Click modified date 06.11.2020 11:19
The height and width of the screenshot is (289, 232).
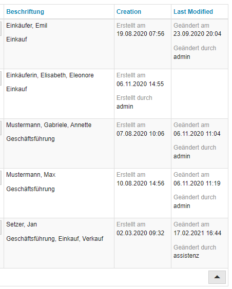[x=197, y=183]
